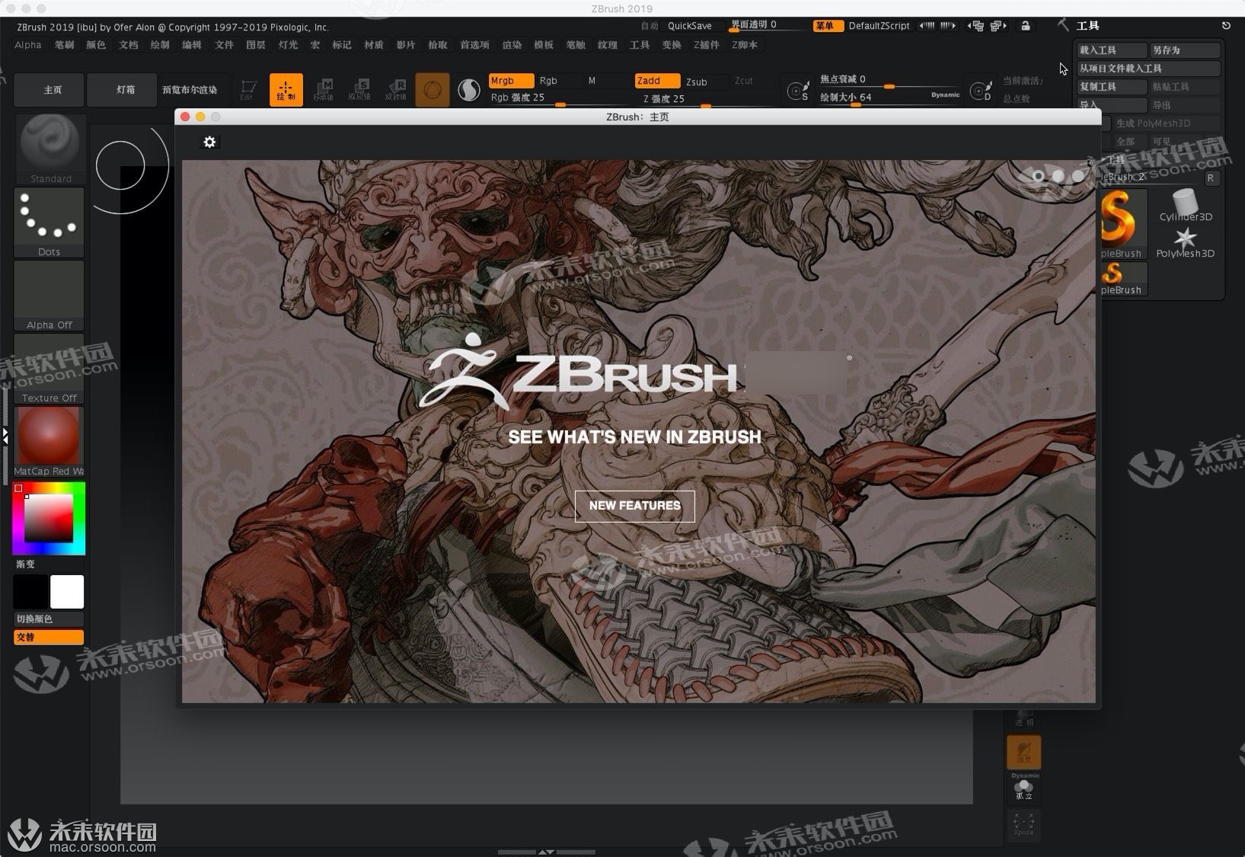The height and width of the screenshot is (857, 1245).
Task: Toggle the M material-only mode
Action: pyautogui.click(x=592, y=80)
